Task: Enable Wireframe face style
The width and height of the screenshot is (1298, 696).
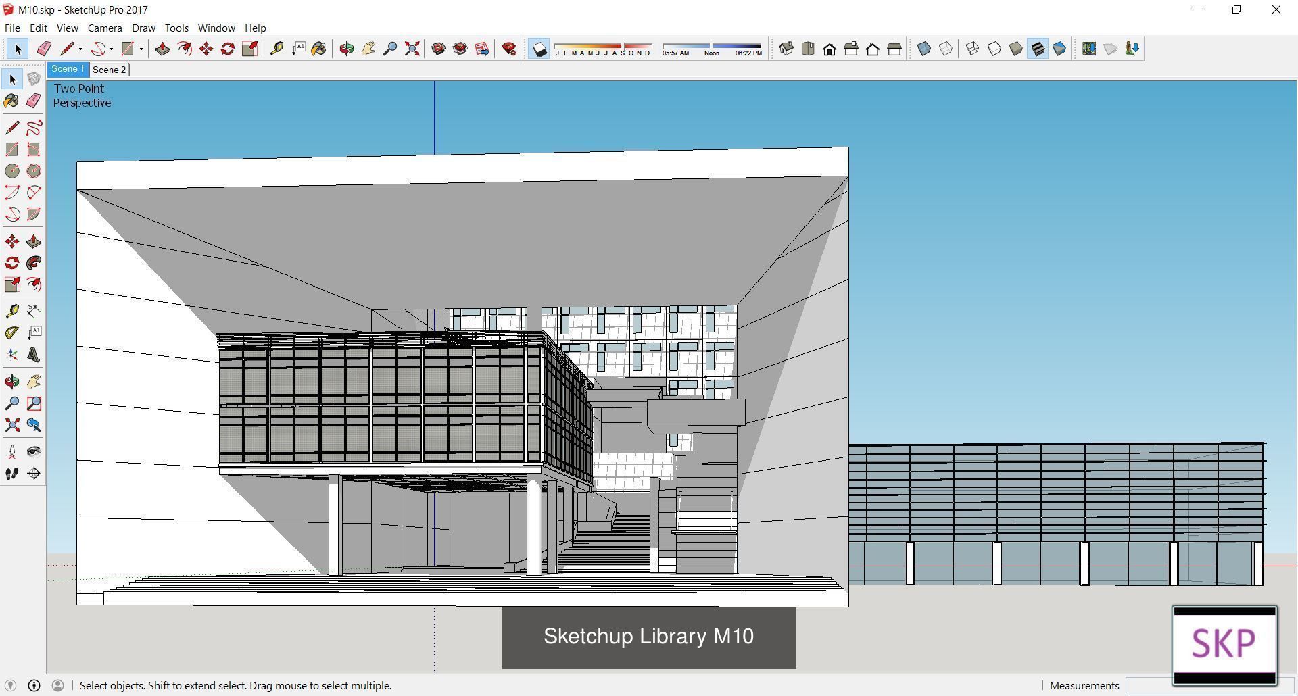Action: click(973, 49)
